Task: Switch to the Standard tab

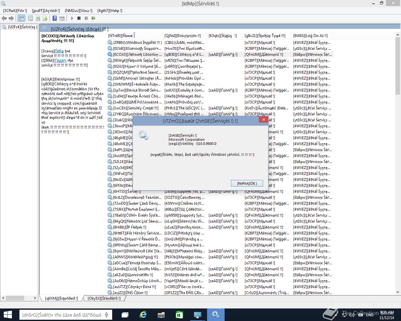Action: [104, 298]
